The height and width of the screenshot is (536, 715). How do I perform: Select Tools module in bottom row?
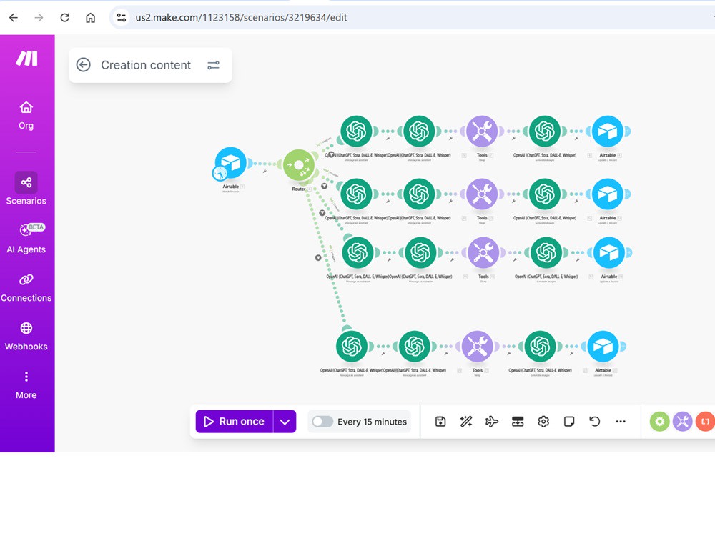[x=478, y=347]
